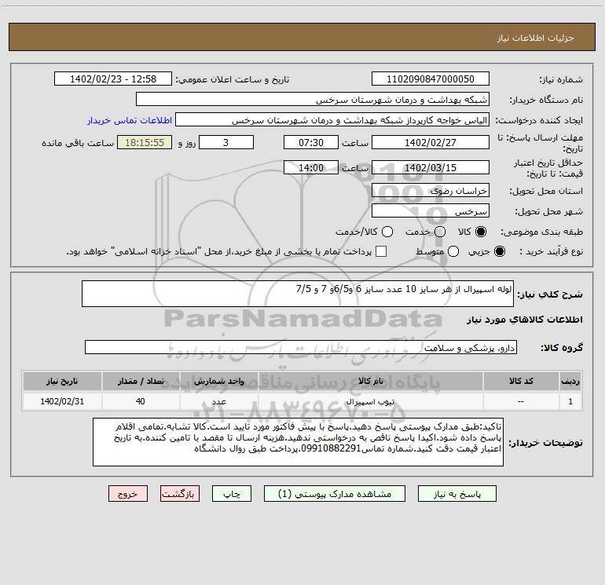This screenshot has width=605, height=585.
Task: Click the بازگشت back button
Action: [x=180, y=494]
